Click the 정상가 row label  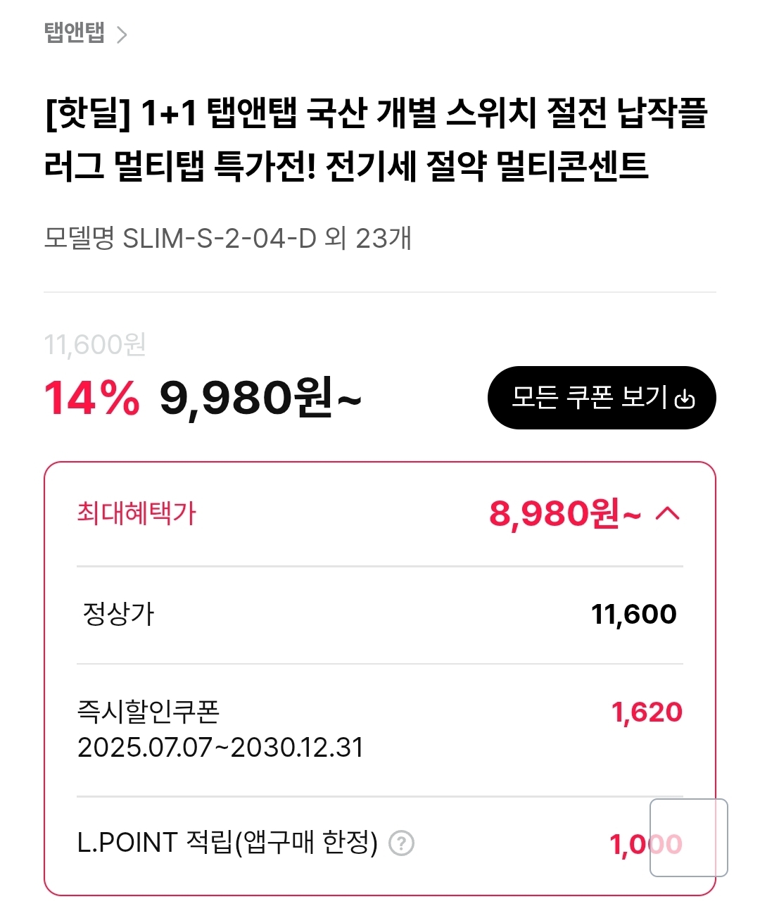click(118, 614)
